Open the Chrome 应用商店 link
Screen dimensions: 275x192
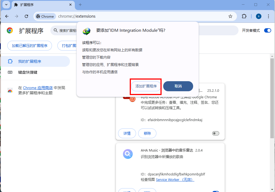pyautogui.click(x=38, y=88)
